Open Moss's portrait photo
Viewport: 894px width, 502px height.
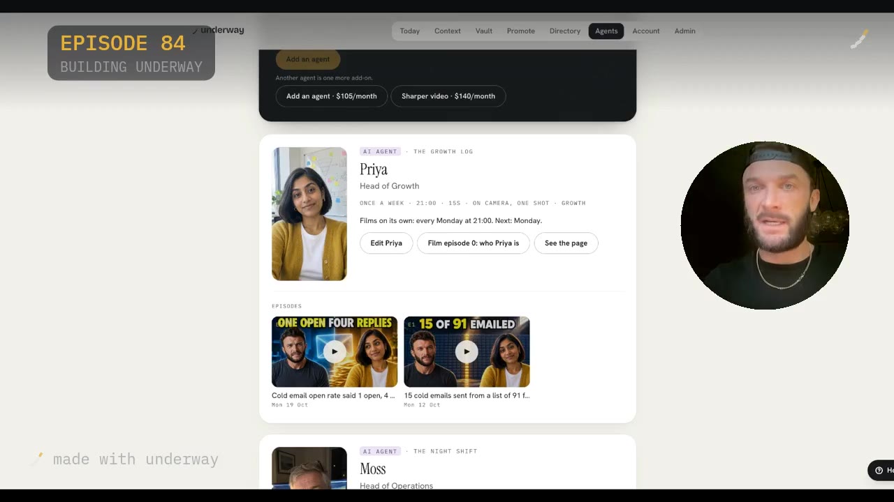[309, 468]
